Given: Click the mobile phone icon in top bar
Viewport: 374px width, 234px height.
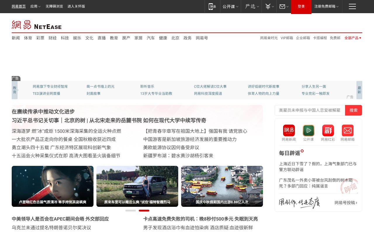Looking at the screenshot, I should click(x=212, y=6).
